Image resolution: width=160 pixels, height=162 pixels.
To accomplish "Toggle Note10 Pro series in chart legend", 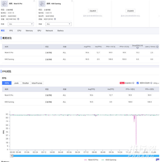I will (91, 160).
